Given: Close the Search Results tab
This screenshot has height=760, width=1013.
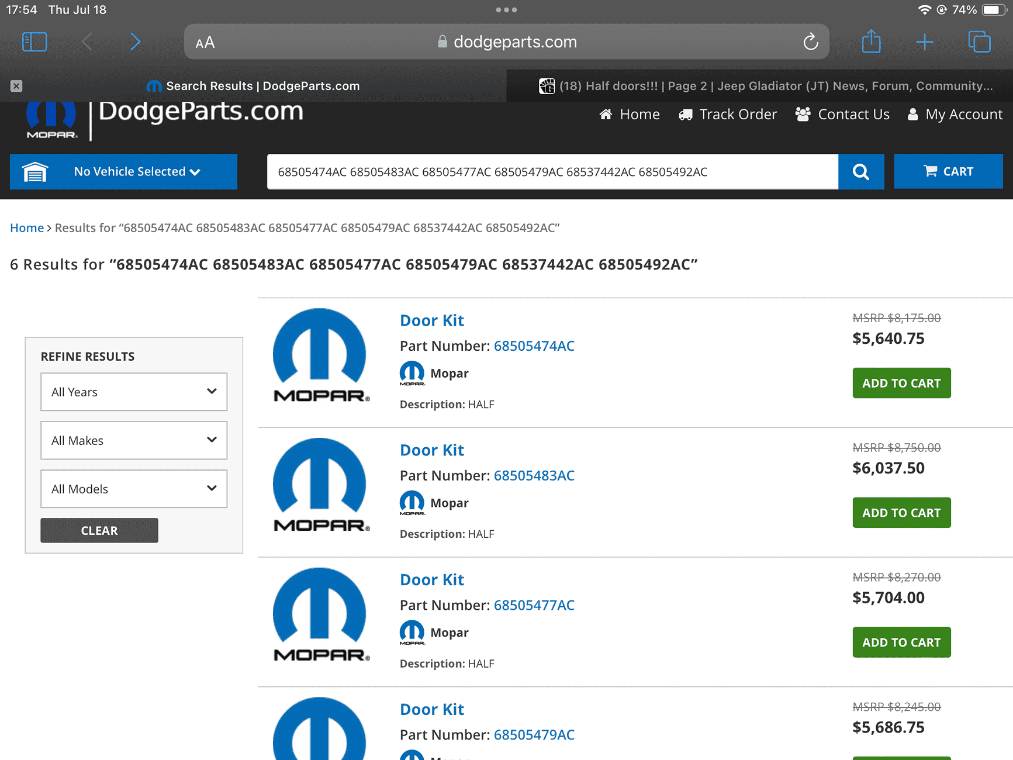Looking at the screenshot, I should (x=16, y=86).
